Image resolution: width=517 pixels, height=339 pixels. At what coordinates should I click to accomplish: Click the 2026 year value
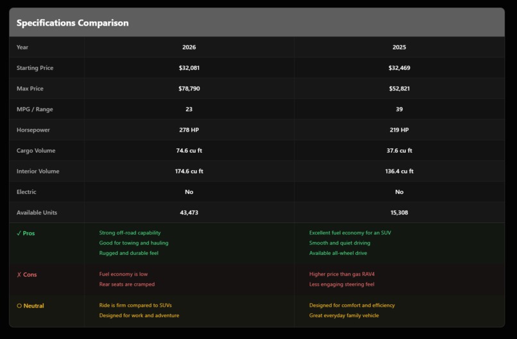pos(189,48)
